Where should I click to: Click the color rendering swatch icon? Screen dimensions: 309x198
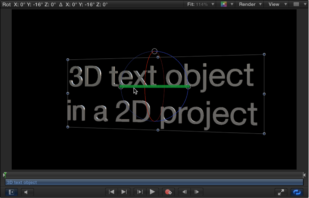click(x=224, y=4)
